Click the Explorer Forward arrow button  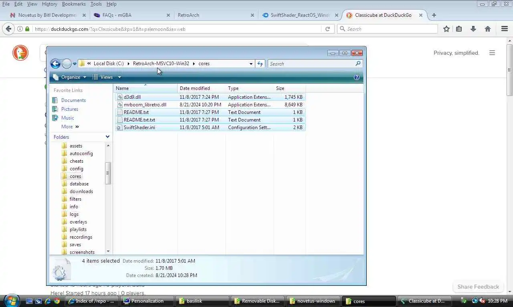coord(67,64)
